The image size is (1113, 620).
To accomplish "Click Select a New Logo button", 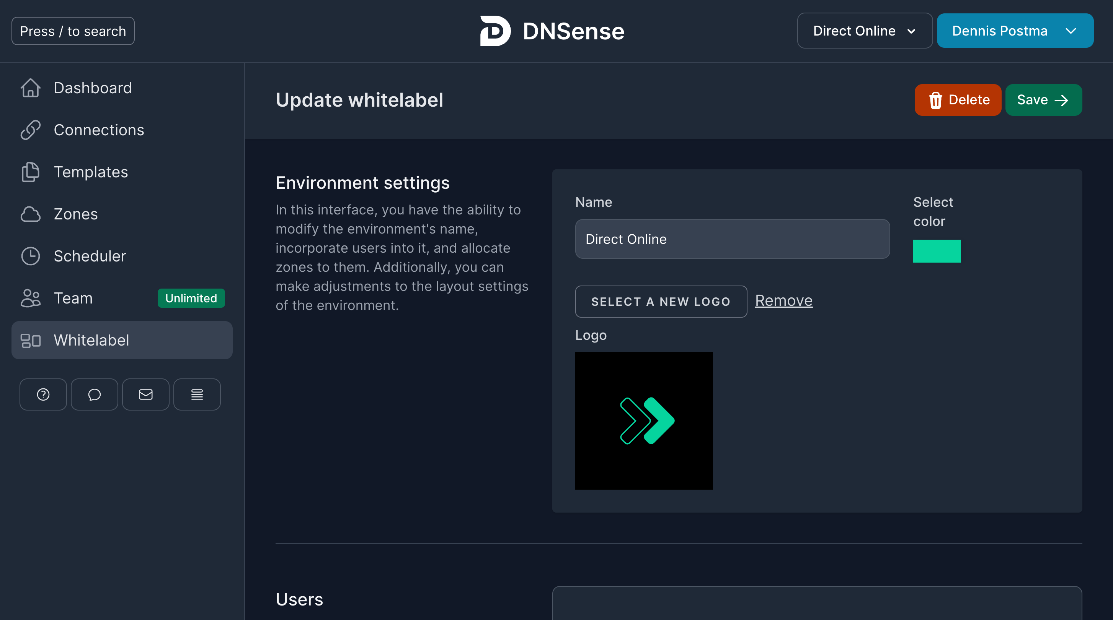I will (661, 302).
